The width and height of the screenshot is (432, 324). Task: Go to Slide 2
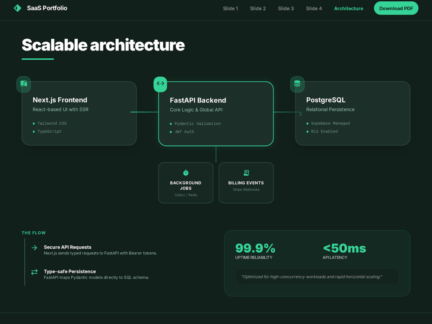point(258,9)
